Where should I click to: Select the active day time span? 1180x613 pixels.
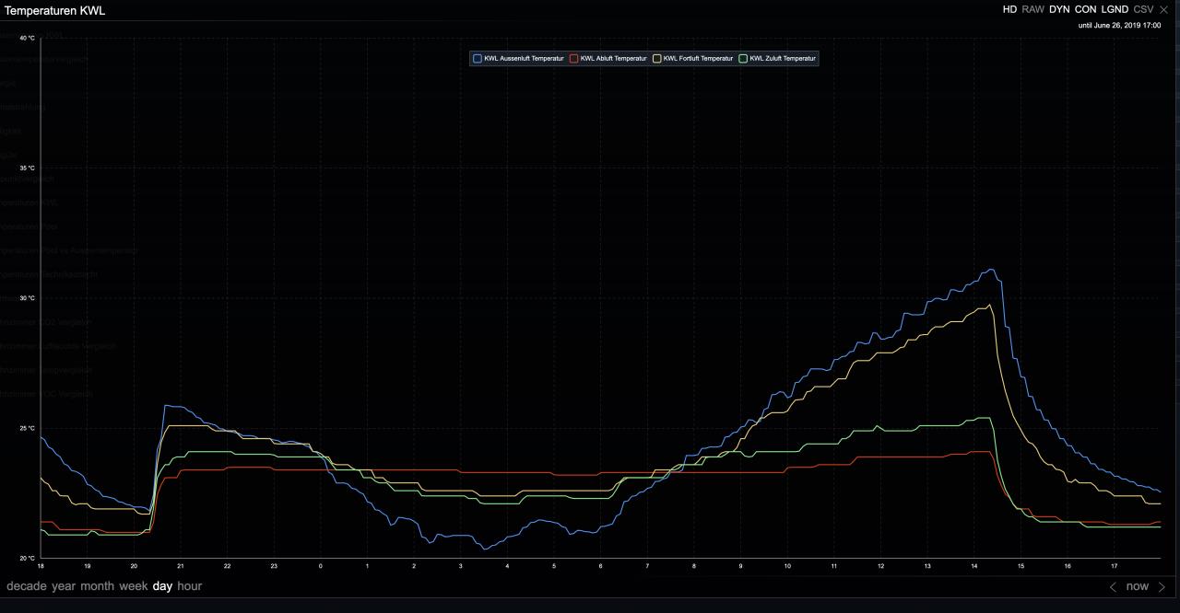pos(162,586)
